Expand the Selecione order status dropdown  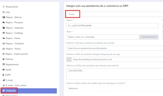[115, 88]
